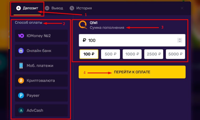Choose Криптовалюта payment method

pyautogui.click(x=41, y=81)
